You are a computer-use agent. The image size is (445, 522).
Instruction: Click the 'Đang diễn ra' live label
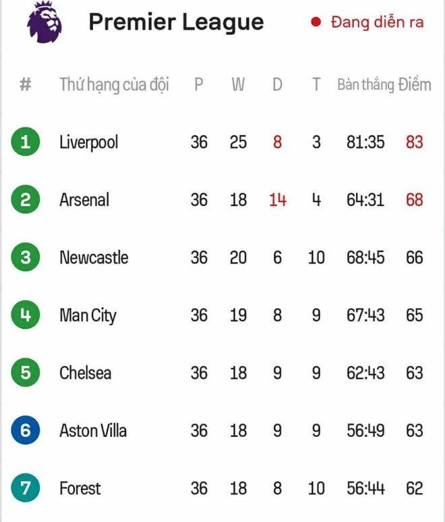coord(378,22)
